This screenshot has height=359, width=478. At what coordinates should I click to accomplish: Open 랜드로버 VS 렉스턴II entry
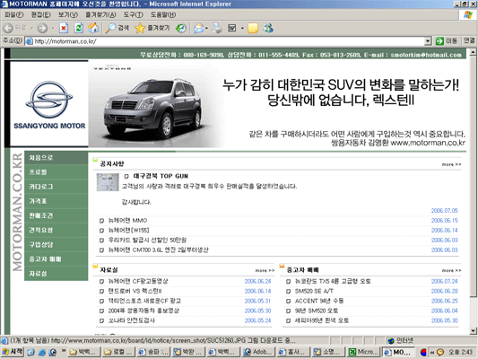[x=135, y=291]
